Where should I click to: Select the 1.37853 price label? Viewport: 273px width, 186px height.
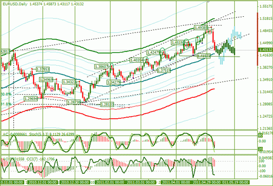43,69
